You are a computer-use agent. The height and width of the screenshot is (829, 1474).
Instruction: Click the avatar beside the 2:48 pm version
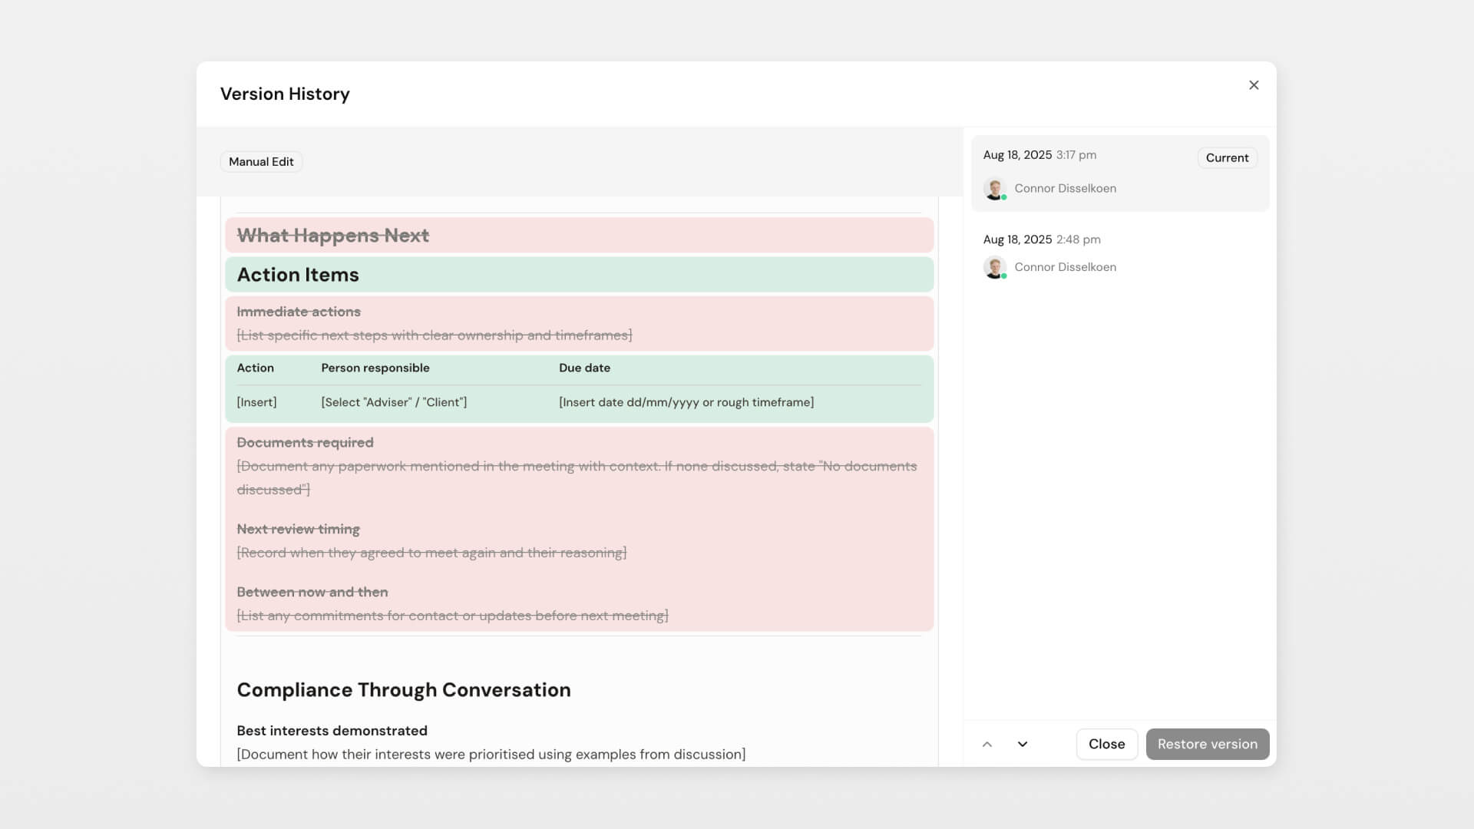[995, 267]
